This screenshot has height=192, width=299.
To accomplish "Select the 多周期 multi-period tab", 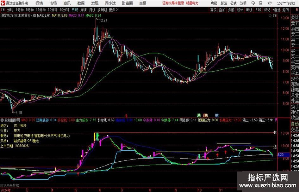I will pos(102,10).
